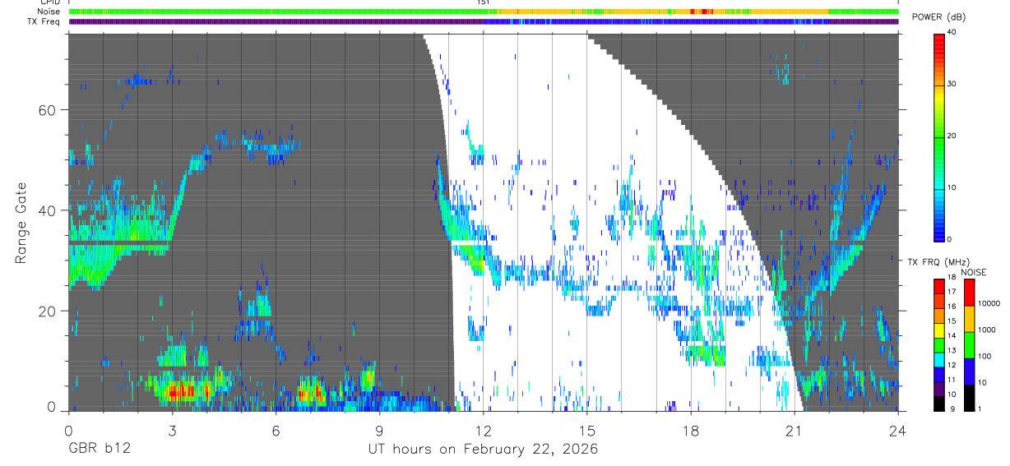Click the power colorbar gradient strip
1010x466 pixels.
[x=940, y=136]
